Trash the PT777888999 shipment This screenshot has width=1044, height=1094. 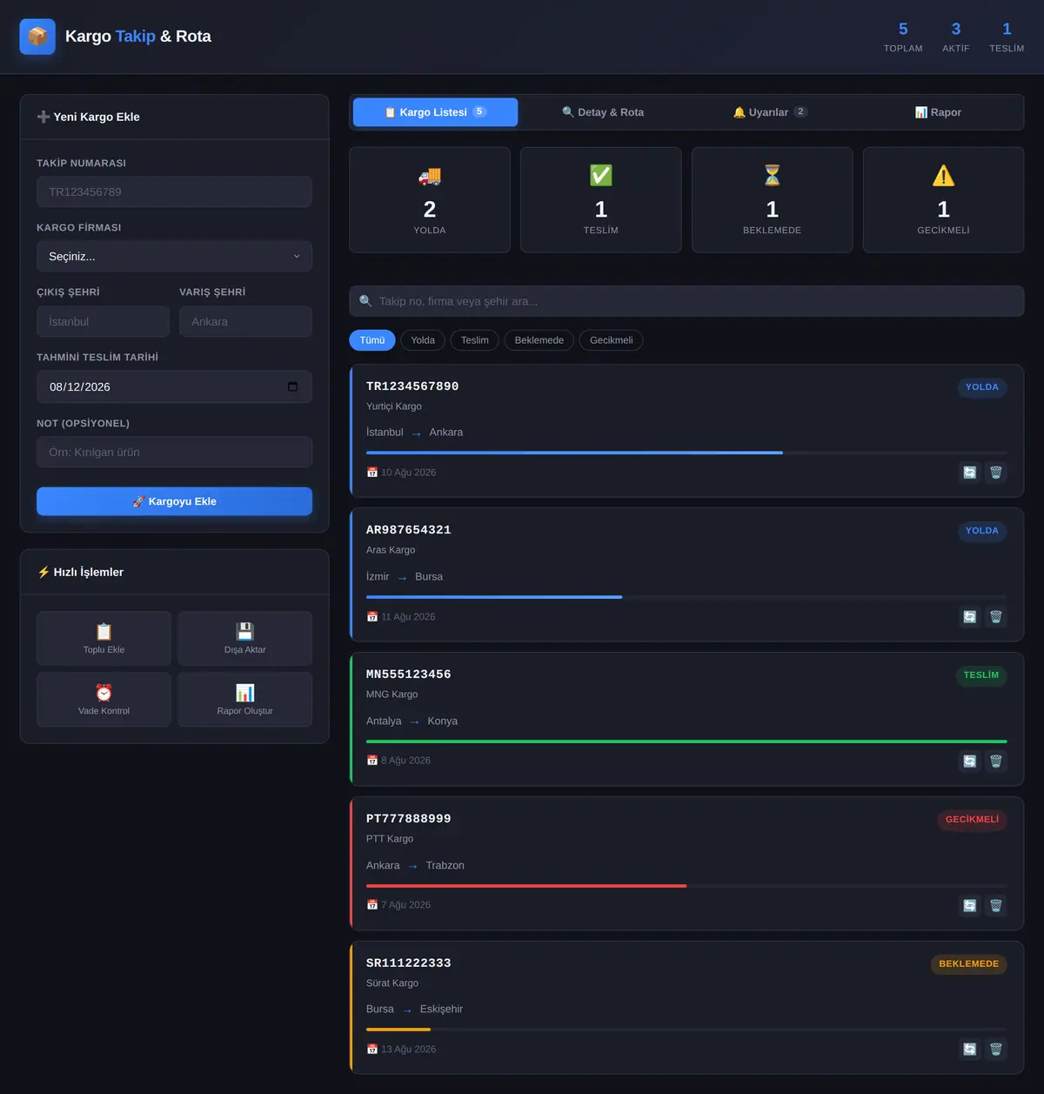tap(996, 905)
